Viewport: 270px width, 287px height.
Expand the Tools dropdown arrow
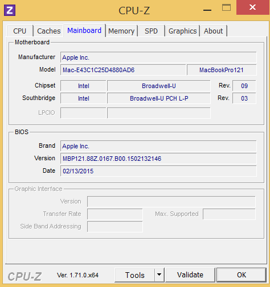[159, 274]
